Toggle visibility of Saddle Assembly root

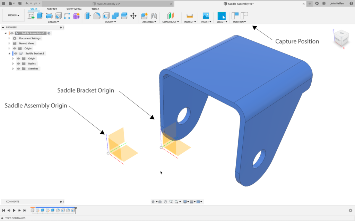pos(12,33)
